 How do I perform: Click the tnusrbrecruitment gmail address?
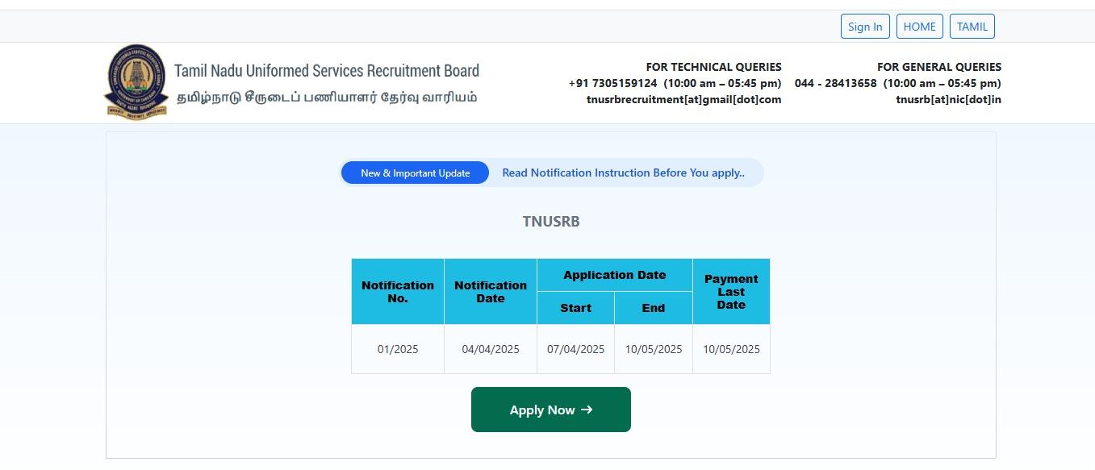point(683,100)
